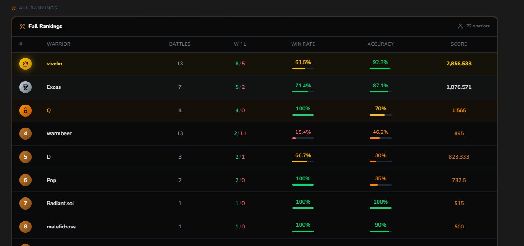This screenshot has width=524, height=246.
Task: Select the SCORE column header
Action: (x=459, y=44)
